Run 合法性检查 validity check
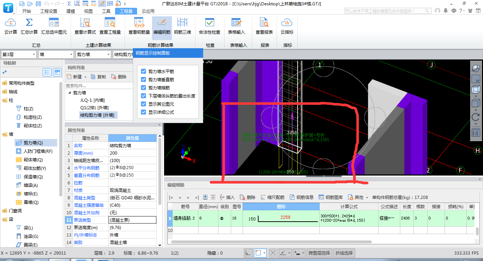Screen dimensions: 483x261 [x=210, y=27]
